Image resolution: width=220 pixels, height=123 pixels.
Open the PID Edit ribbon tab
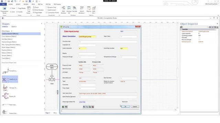48,4
